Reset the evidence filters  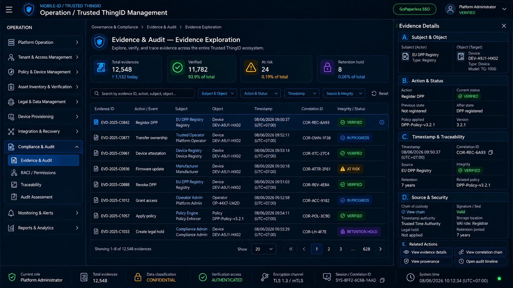380,93
